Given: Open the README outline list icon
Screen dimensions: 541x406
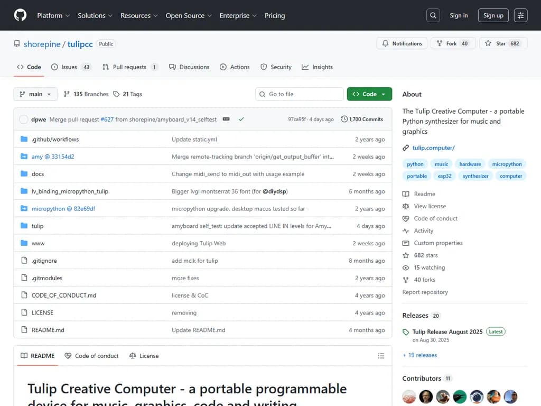Looking at the screenshot, I should point(381,356).
